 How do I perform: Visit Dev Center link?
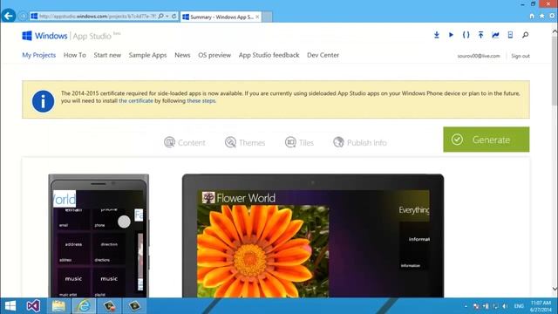tap(323, 55)
